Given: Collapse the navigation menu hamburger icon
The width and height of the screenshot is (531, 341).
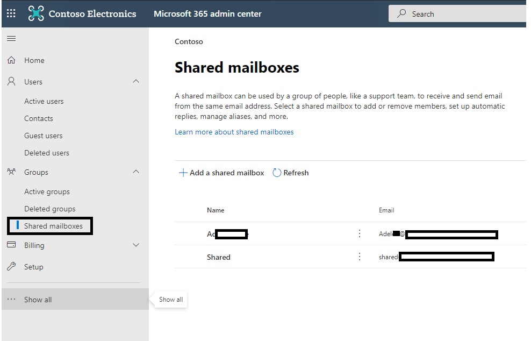Looking at the screenshot, I should [11, 38].
